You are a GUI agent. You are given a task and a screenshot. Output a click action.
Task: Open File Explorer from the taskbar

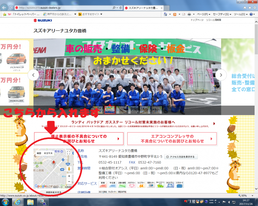(30, 202)
